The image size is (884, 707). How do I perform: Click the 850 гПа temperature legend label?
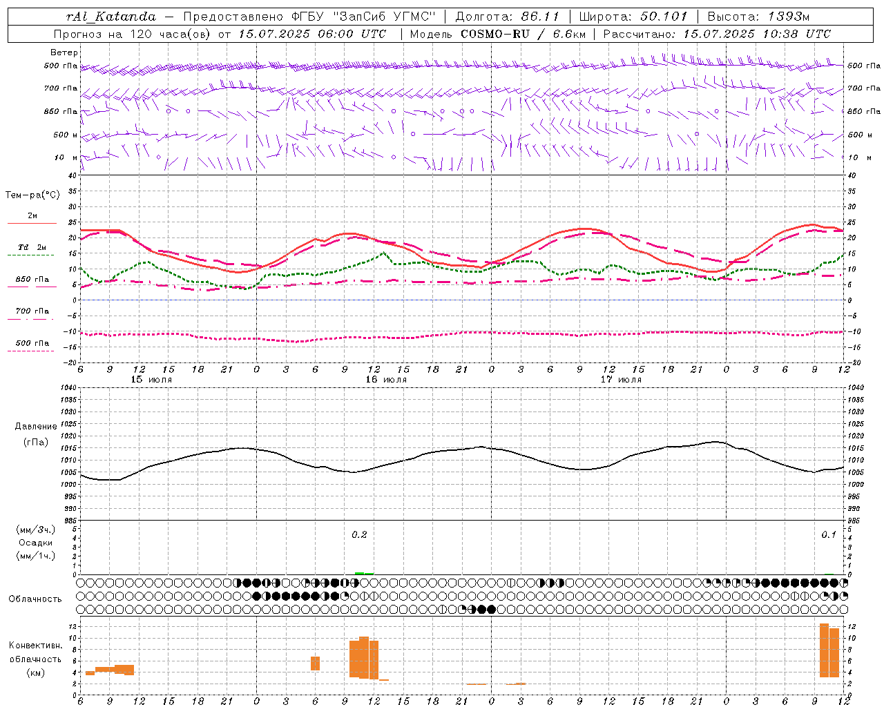click(x=32, y=280)
